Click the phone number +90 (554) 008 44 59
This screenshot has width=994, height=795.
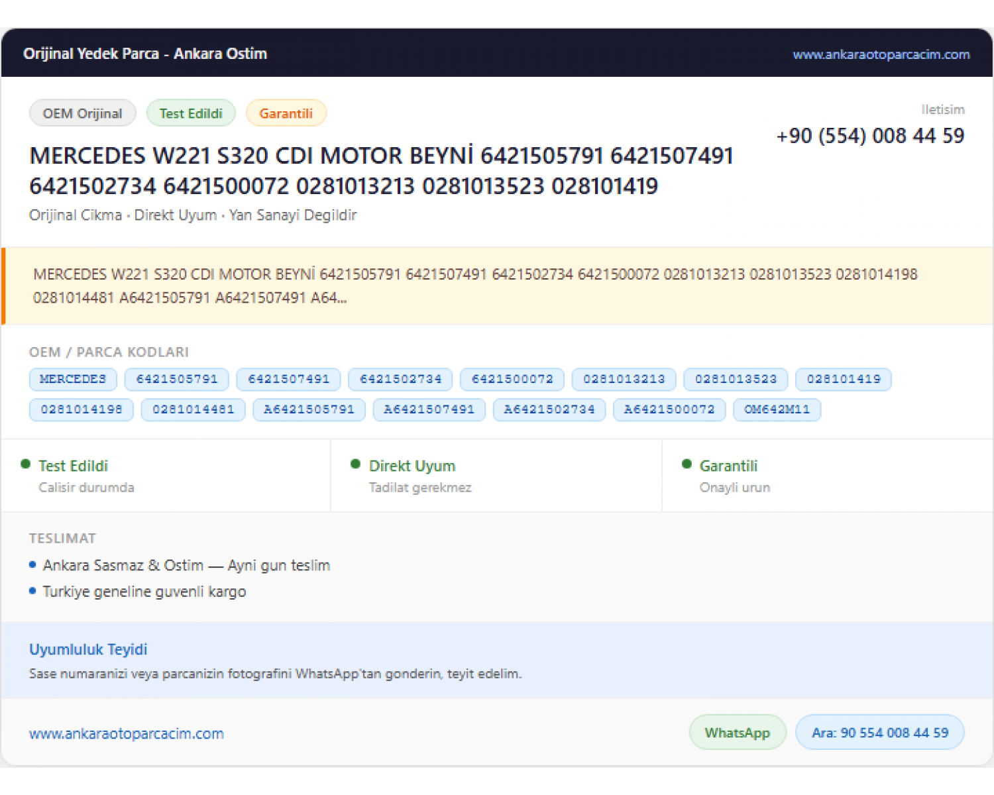point(870,136)
